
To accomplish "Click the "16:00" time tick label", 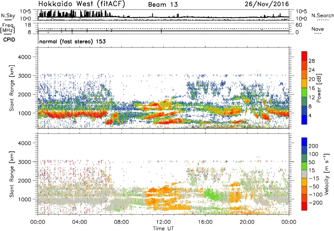I will pyautogui.click(x=205, y=222).
